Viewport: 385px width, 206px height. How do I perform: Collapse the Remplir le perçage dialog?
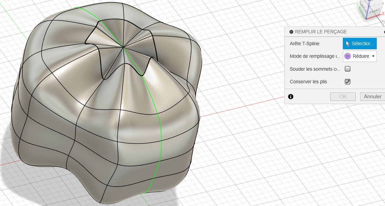(x=291, y=32)
